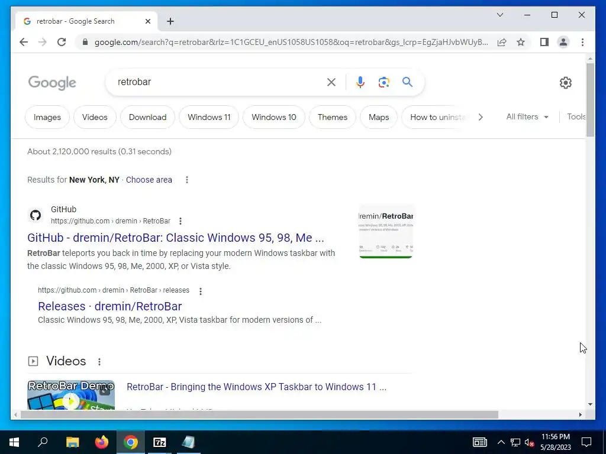
Task: Start voice search with microphone
Action: [360, 82]
